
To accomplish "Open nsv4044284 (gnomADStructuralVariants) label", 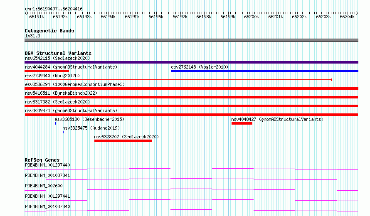I will coord(71,67).
